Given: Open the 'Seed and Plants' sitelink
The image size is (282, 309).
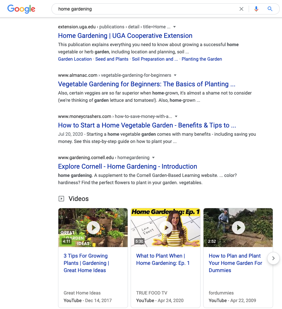Looking at the screenshot, I should (112, 59).
